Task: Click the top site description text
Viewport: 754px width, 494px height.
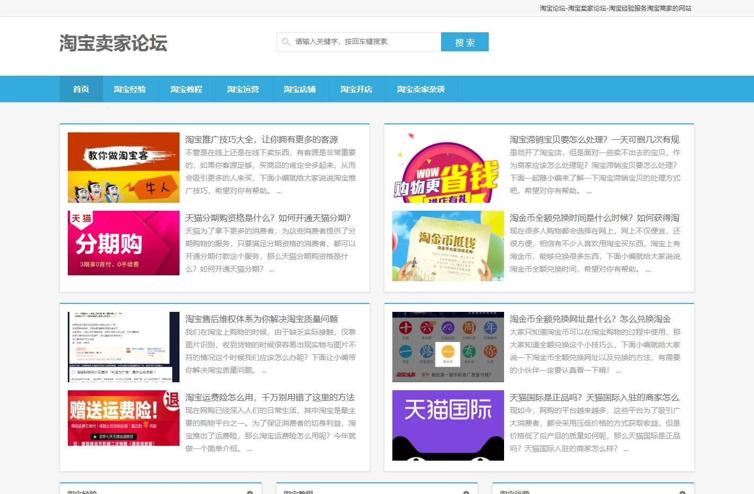Action: 616,8
